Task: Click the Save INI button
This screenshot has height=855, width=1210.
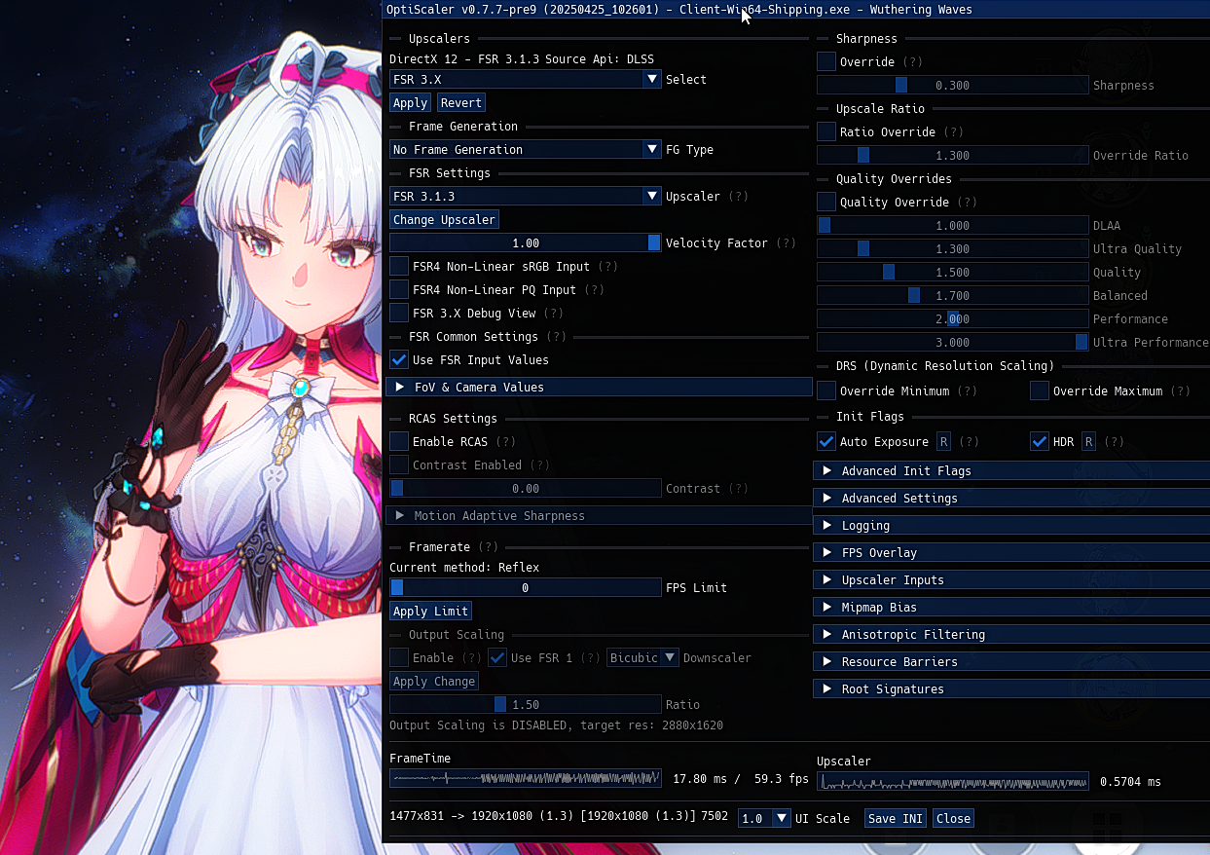Action: click(x=896, y=818)
